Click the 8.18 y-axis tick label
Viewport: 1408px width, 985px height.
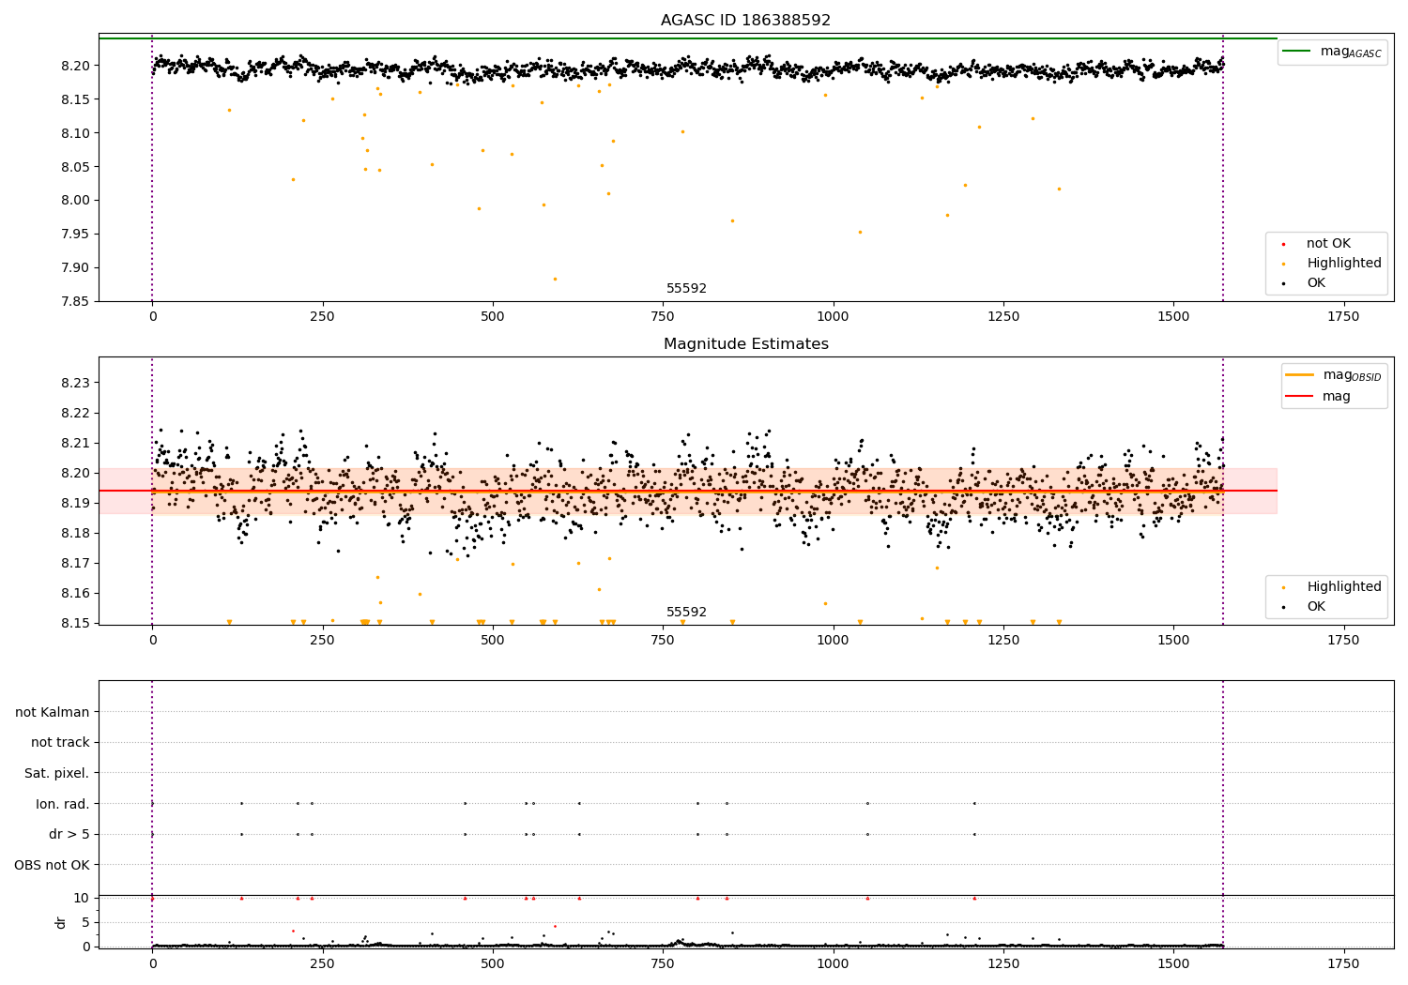[76, 533]
